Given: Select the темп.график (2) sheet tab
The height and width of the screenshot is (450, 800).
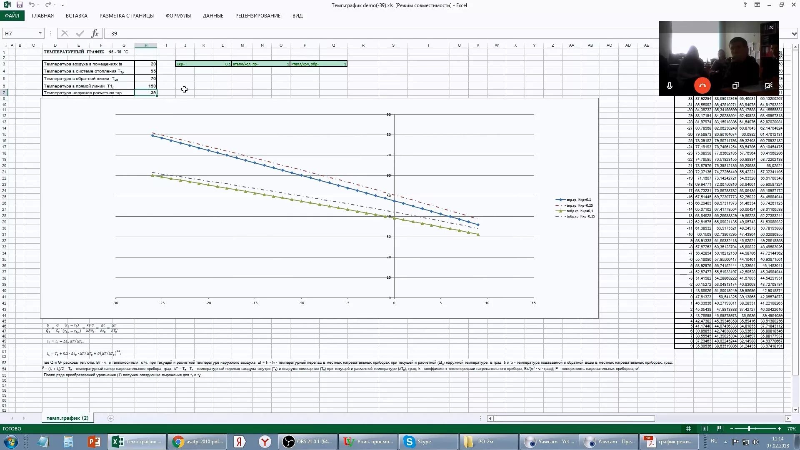Looking at the screenshot, I should pos(67,418).
